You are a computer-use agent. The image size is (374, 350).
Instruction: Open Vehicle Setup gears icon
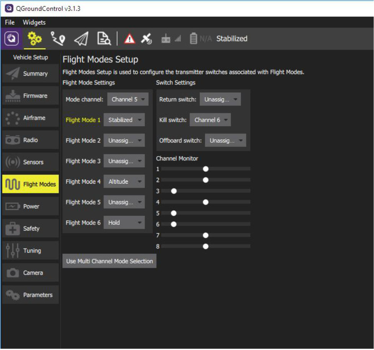(x=34, y=39)
